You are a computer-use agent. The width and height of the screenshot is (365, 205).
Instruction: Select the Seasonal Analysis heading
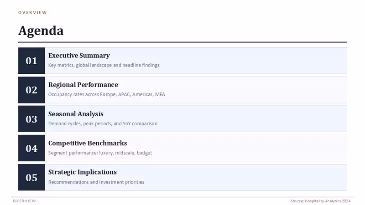click(76, 114)
